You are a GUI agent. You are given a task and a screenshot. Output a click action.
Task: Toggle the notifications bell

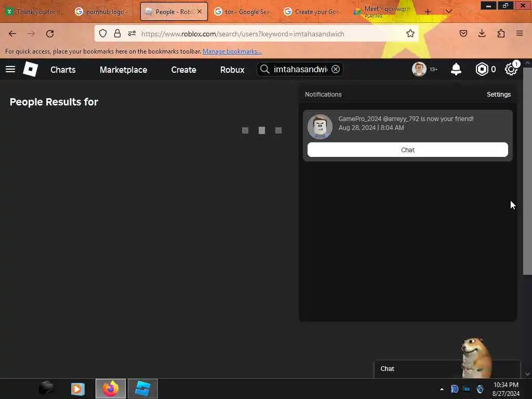[456, 69]
